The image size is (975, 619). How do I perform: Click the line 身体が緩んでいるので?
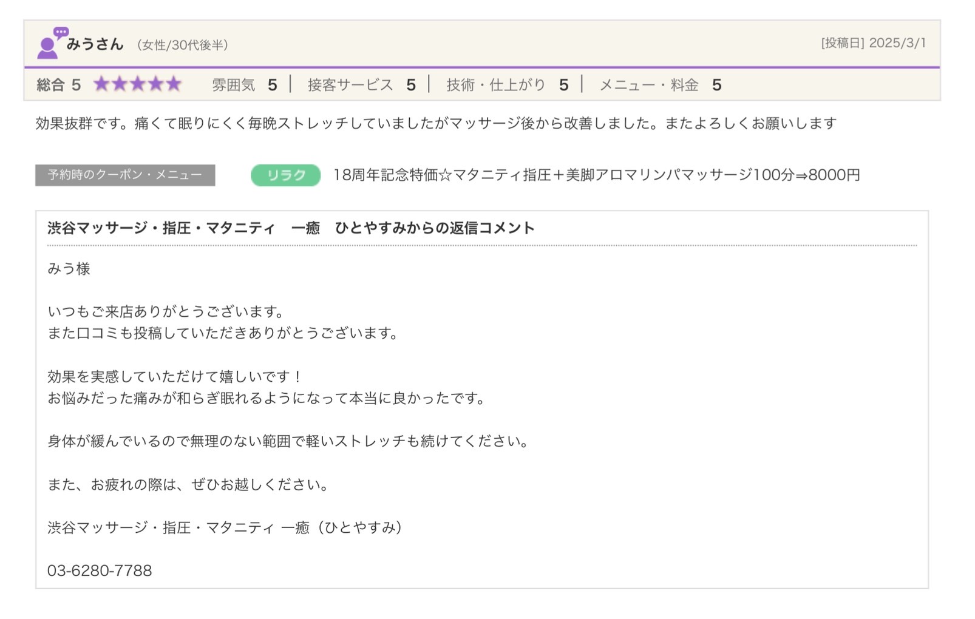(x=288, y=441)
